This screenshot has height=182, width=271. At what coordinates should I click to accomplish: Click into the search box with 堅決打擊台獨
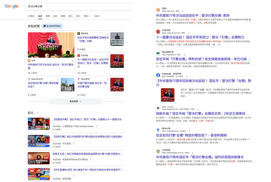pyautogui.click(x=79, y=6)
